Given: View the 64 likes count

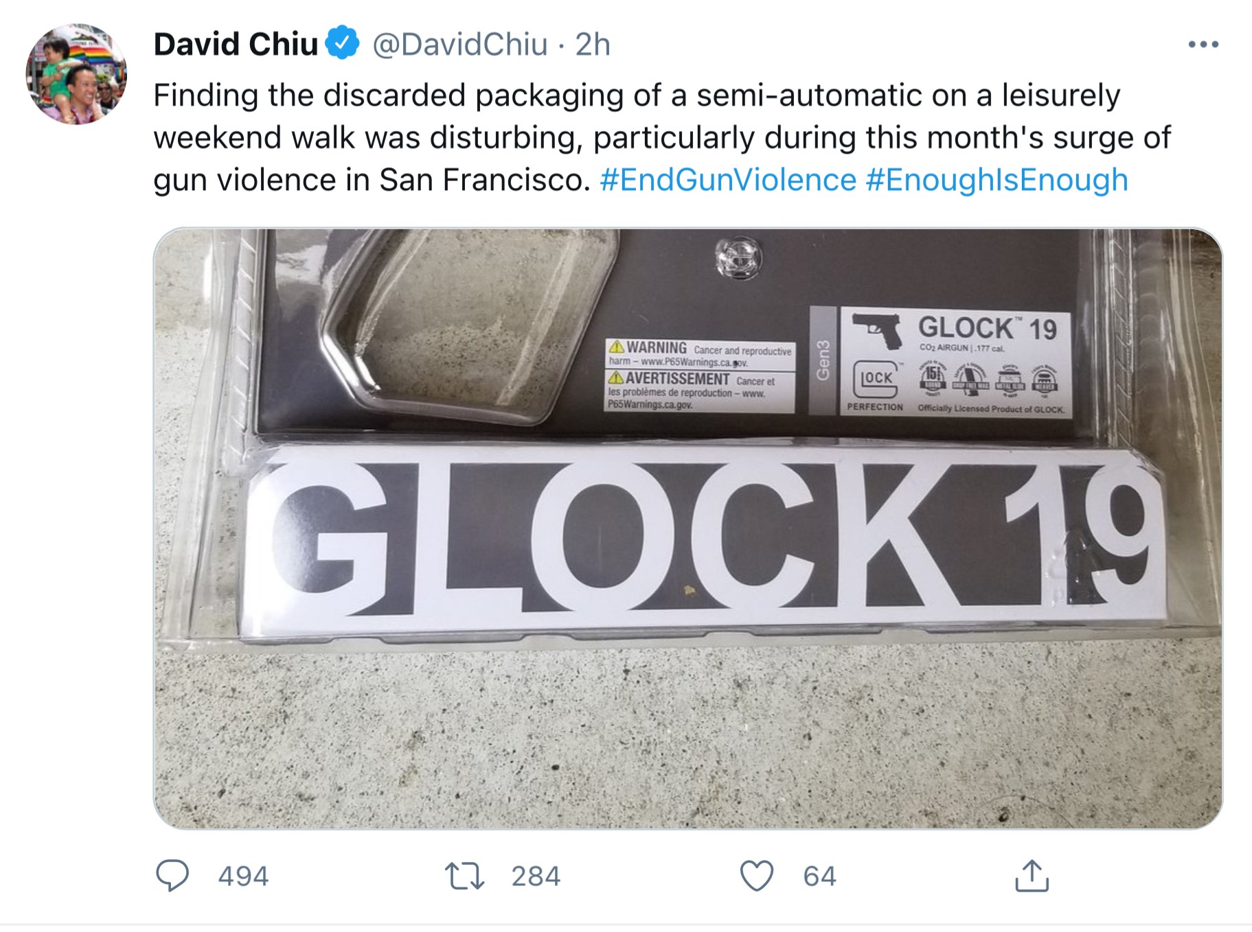Looking at the screenshot, I should tap(819, 876).
